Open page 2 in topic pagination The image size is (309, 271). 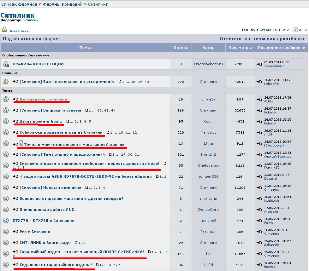[300, 30]
